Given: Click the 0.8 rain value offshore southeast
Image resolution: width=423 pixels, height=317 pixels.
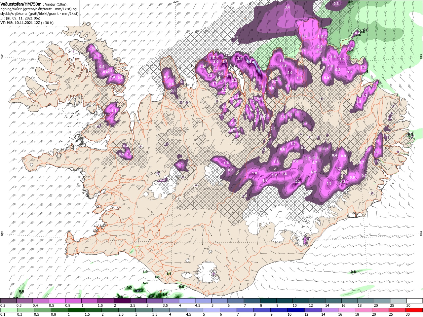Looking at the screenshot, I should point(353,272).
